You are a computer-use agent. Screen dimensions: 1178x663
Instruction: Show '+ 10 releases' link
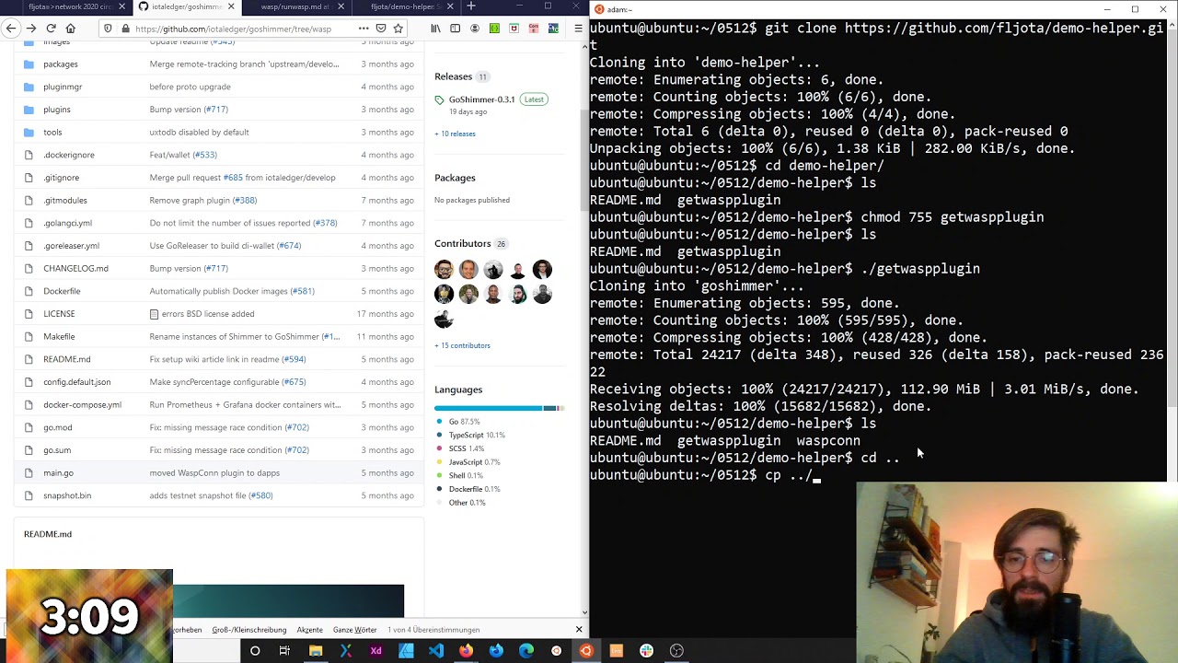click(x=455, y=134)
